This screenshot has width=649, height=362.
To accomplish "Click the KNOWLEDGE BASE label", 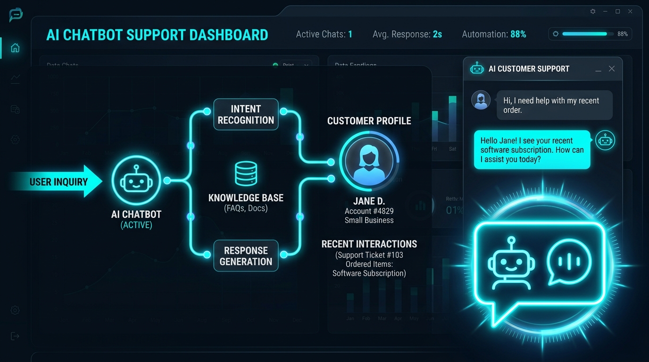I will coord(246,198).
